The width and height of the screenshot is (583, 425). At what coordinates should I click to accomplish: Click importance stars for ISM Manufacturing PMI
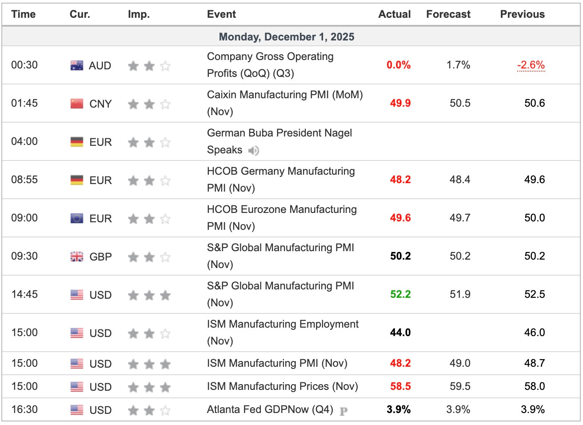pos(149,365)
